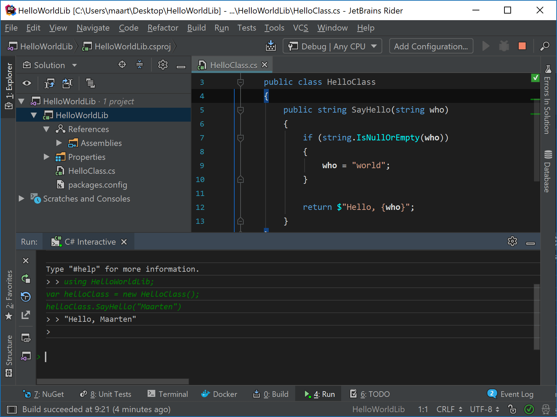
Task: Select packages.config in Solution tree
Action: [97, 185]
